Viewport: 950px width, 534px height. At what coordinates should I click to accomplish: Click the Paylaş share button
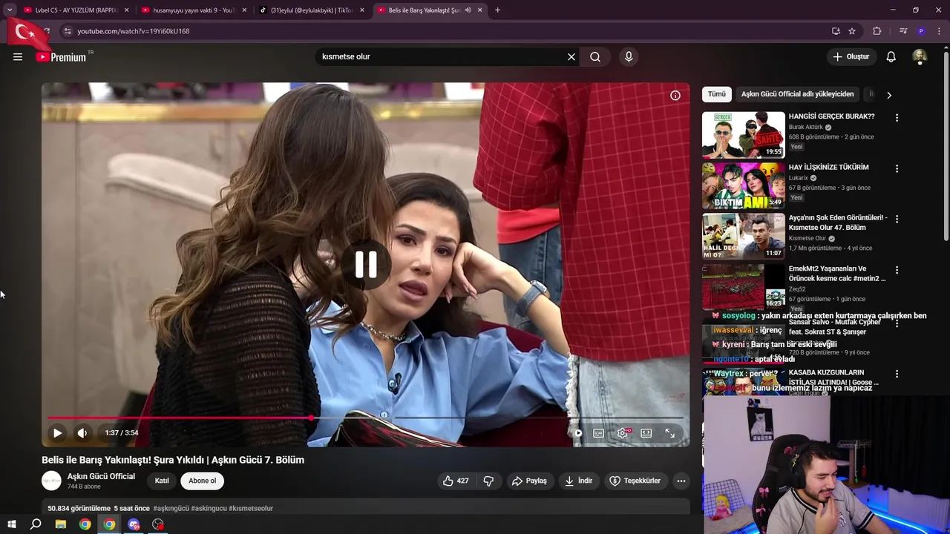click(529, 481)
